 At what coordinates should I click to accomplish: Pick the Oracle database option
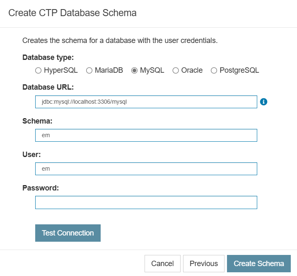tap(176, 71)
